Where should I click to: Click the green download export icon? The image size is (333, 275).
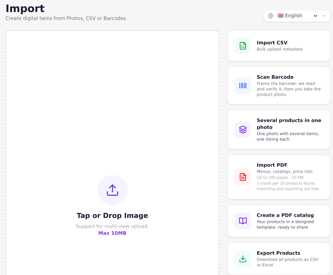coord(243,259)
